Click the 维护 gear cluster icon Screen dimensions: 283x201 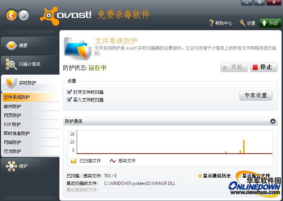pyautogui.click(x=11, y=166)
